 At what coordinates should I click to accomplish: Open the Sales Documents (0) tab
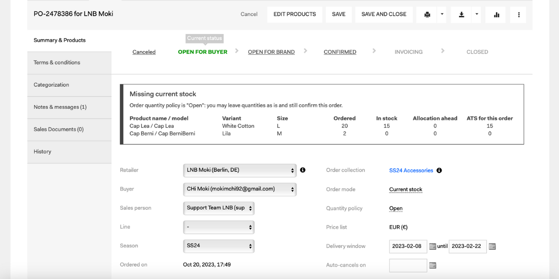pyautogui.click(x=69, y=130)
